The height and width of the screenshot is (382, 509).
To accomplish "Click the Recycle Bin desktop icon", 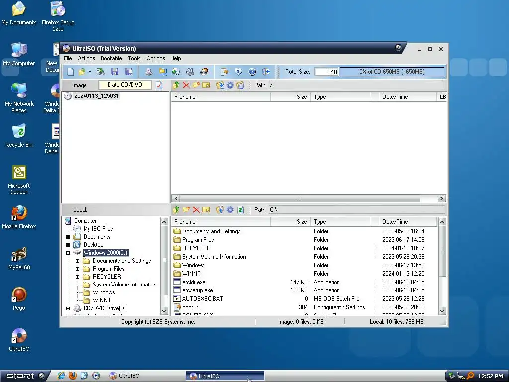I will click(19, 136).
